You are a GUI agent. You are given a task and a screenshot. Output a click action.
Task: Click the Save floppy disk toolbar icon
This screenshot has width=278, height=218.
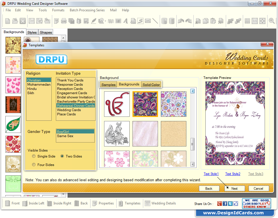coord(31,21)
